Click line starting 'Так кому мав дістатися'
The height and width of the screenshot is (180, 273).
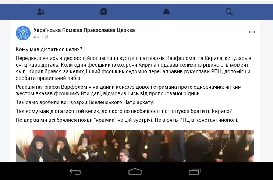(124, 111)
